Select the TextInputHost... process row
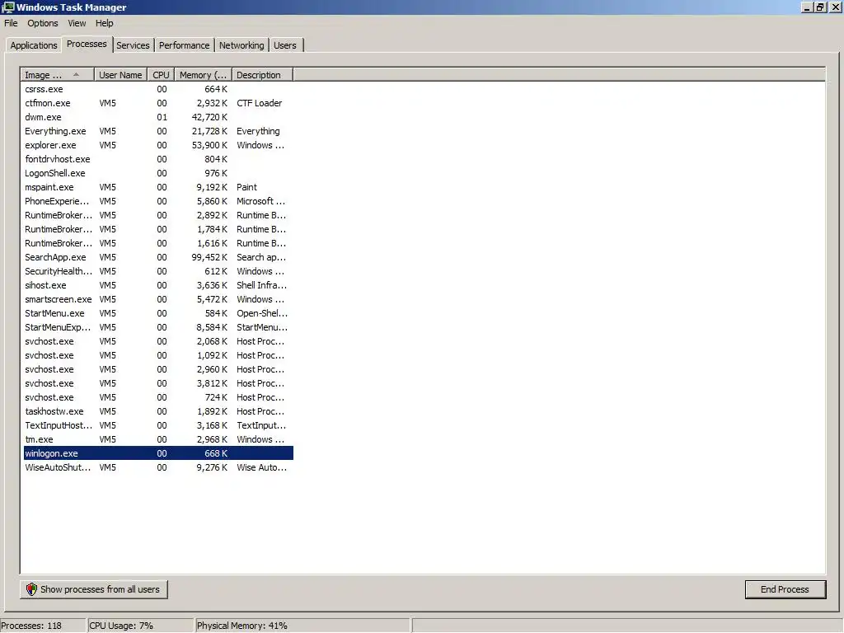844x633 pixels. 158,425
